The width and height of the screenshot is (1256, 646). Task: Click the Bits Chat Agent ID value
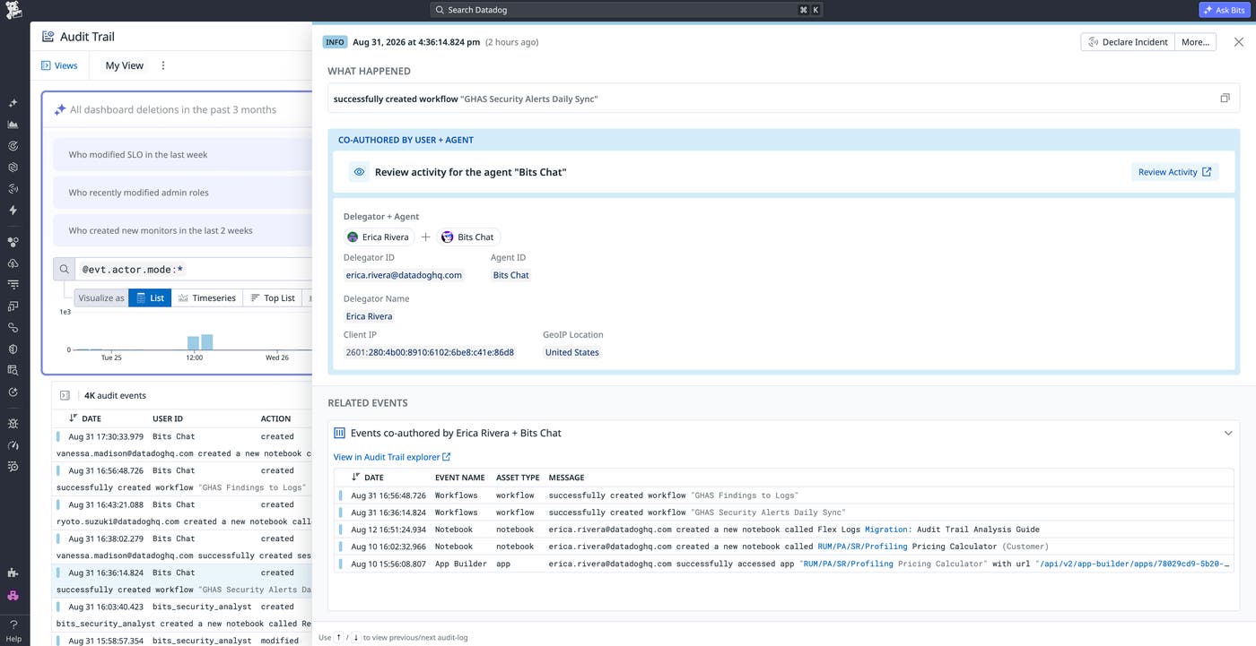pos(510,275)
